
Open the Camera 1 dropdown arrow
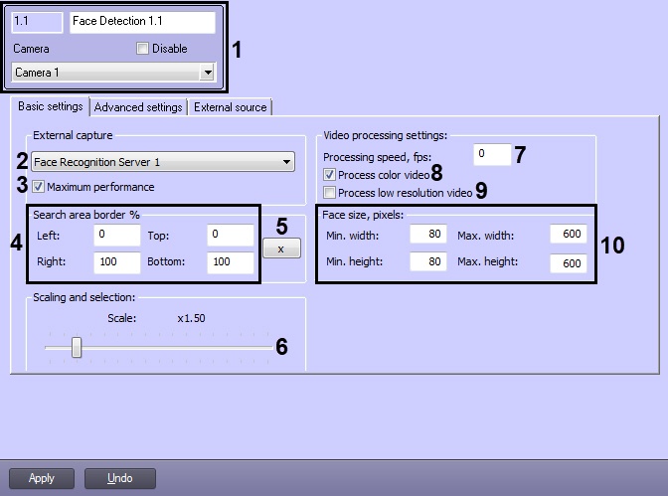point(207,73)
